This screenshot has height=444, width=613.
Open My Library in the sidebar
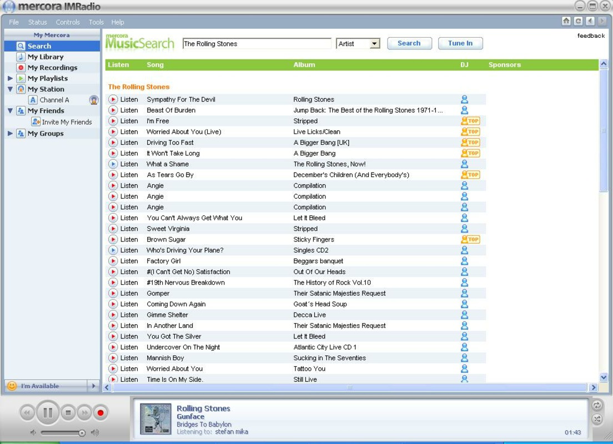click(46, 57)
